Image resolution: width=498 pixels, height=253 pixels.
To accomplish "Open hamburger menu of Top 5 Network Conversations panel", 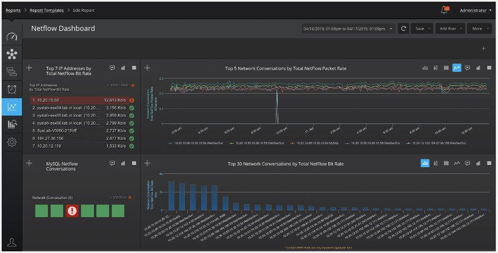I will point(489,67).
